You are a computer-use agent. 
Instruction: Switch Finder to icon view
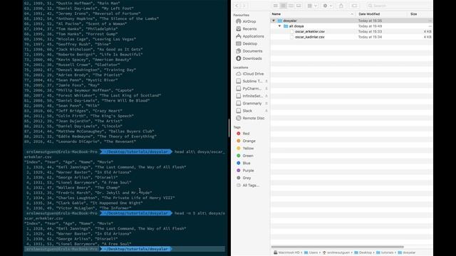coord(276,6)
